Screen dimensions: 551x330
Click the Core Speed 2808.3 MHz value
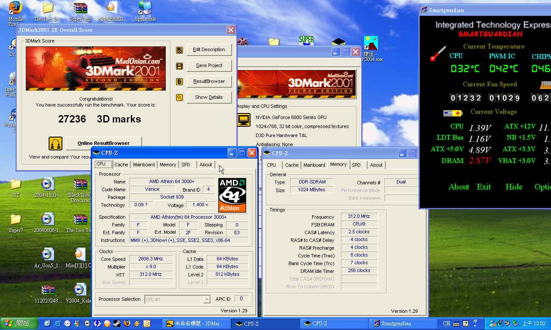(x=151, y=259)
